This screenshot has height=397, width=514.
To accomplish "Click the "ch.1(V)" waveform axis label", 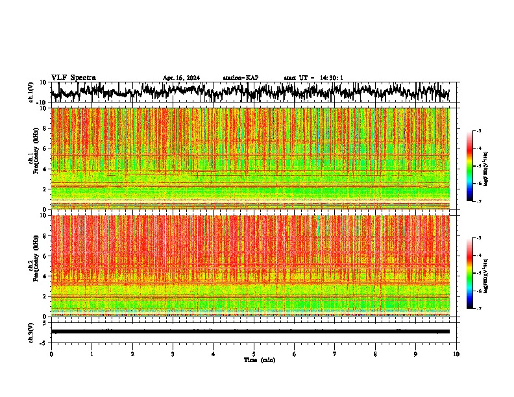I will click(x=31, y=92).
